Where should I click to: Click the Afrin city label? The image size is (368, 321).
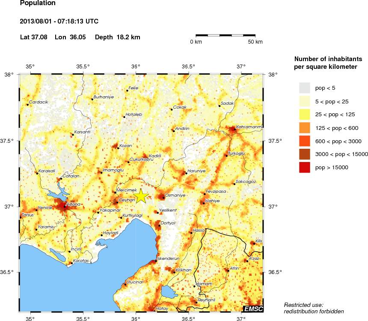(x=234, y=268)
